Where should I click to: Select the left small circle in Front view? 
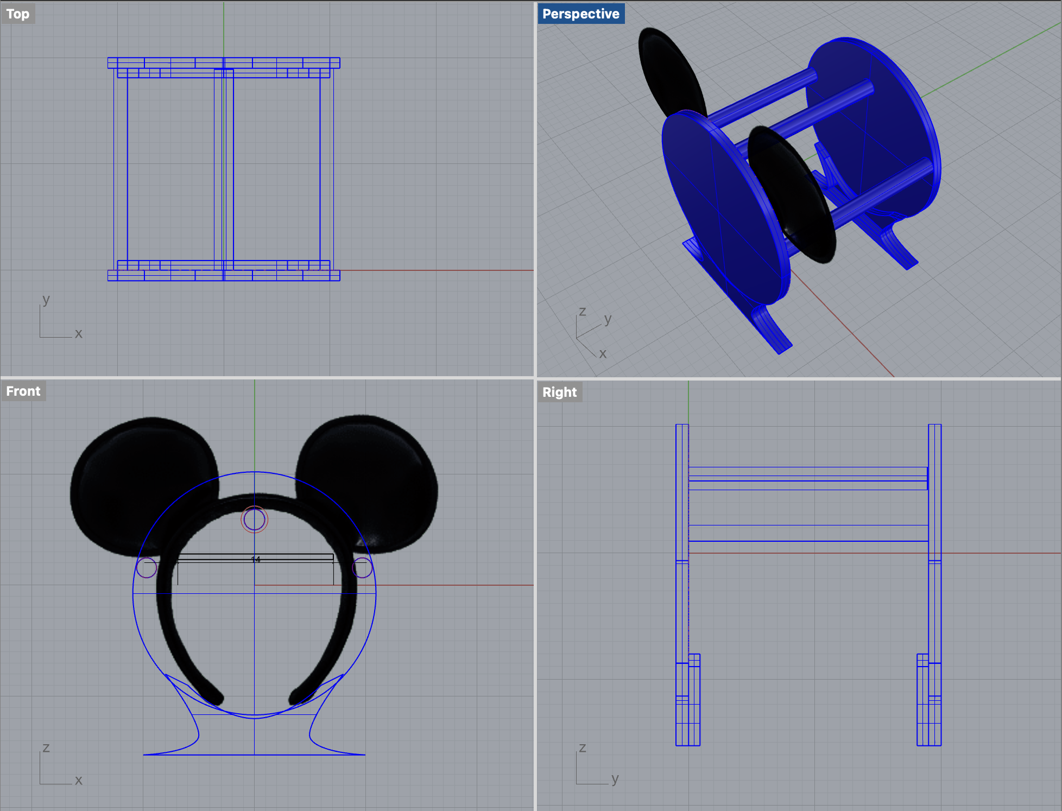point(147,568)
